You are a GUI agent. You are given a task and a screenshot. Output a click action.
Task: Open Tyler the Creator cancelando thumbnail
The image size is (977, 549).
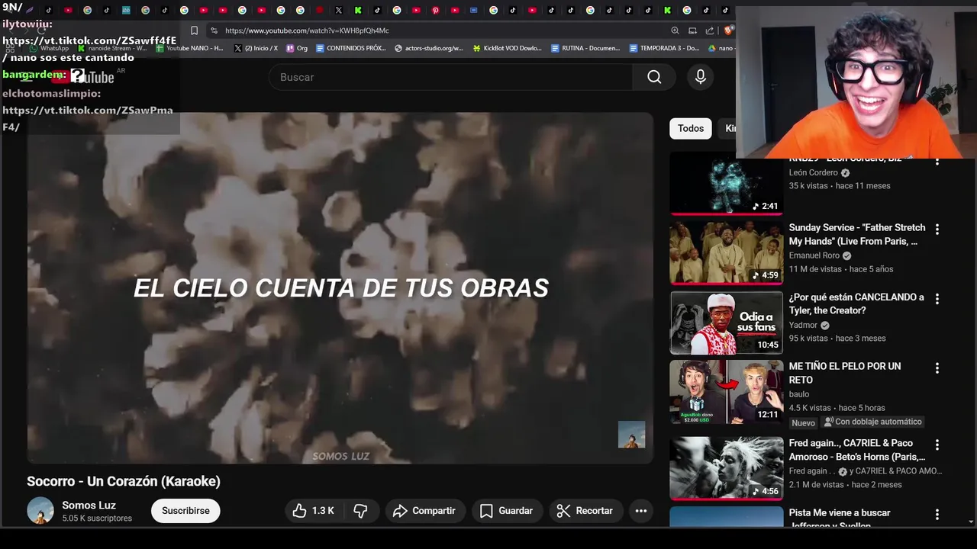[726, 323]
